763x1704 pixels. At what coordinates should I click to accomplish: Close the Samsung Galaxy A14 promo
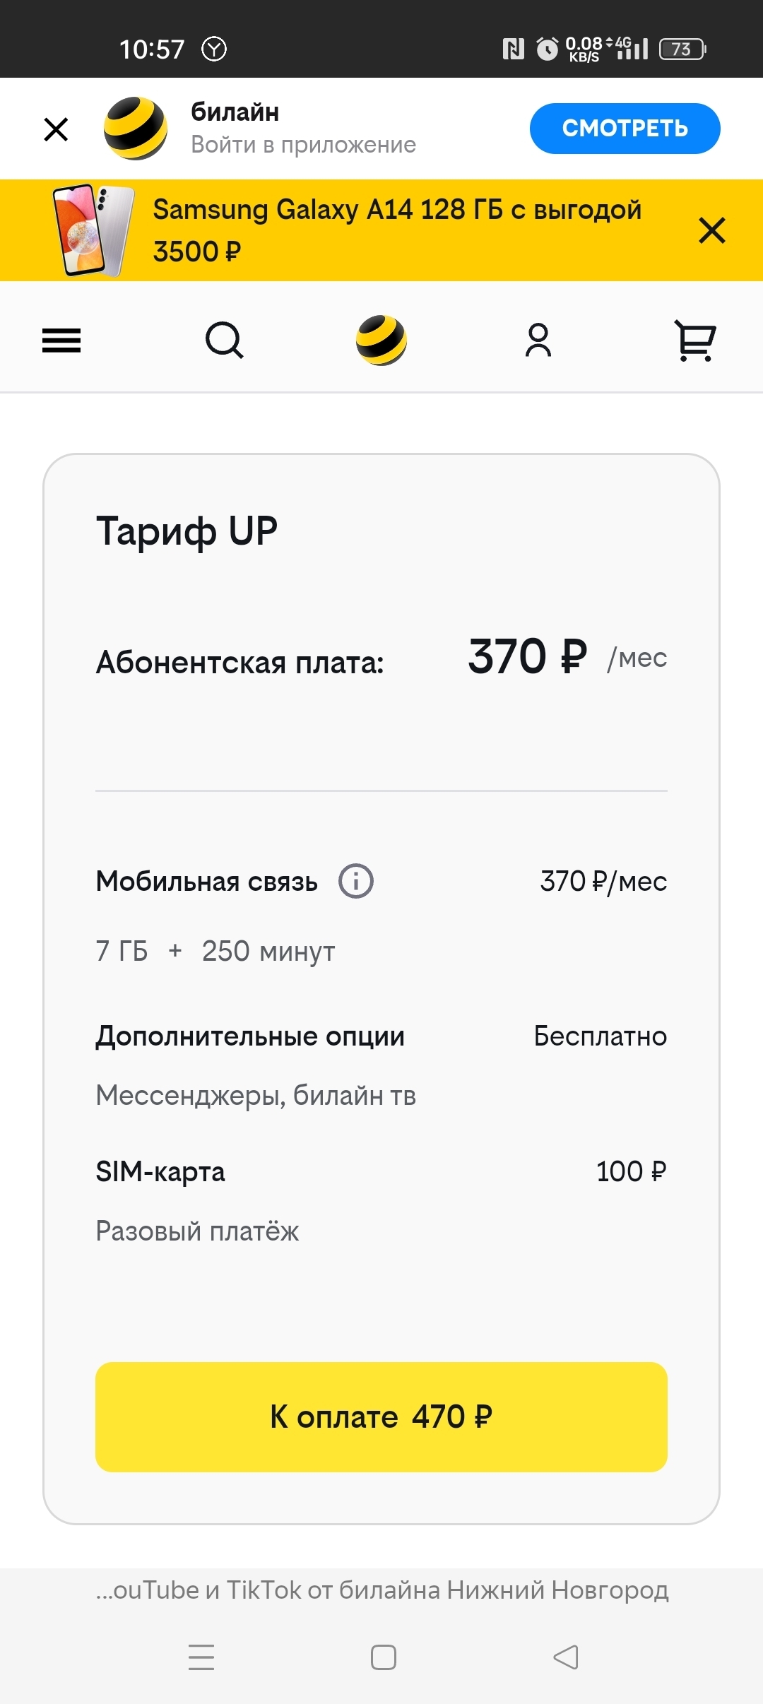pos(711,230)
